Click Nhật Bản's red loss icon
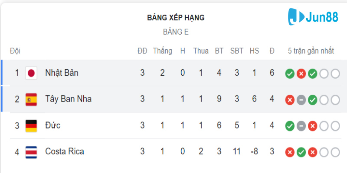The image size is (347, 173). [x=301, y=74]
